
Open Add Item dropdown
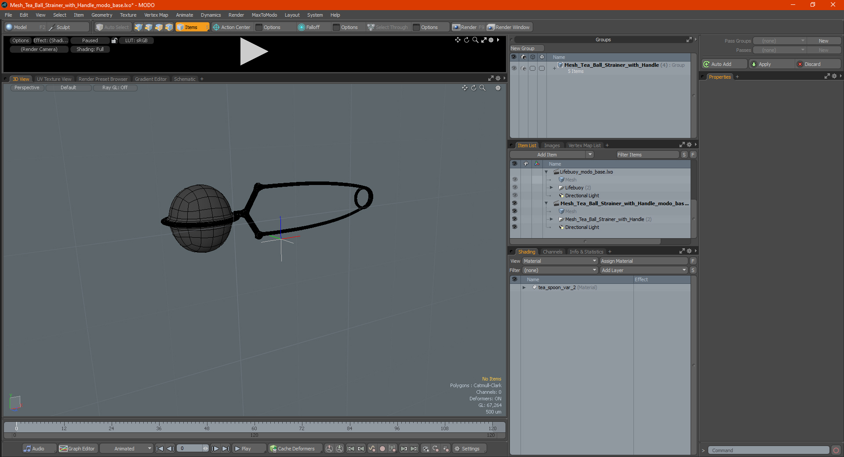[x=552, y=155]
